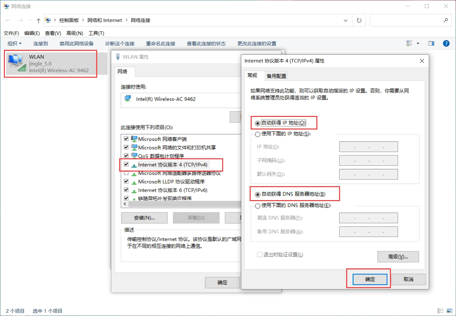
Task: Open the 文件(F) menu
Action: point(11,33)
